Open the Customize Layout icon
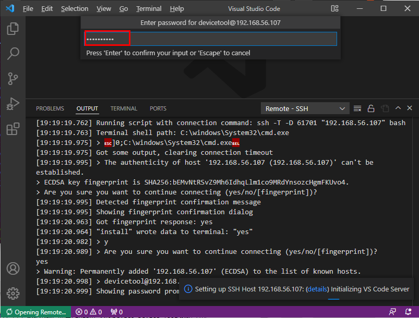 click(x=334, y=8)
